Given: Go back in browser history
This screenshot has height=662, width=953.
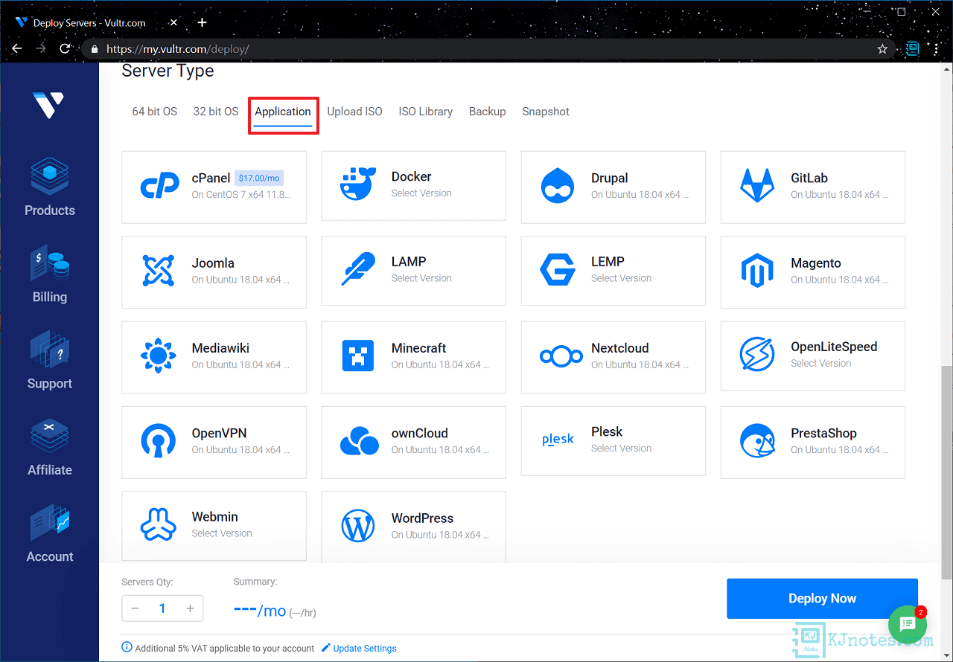Looking at the screenshot, I should 17,48.
